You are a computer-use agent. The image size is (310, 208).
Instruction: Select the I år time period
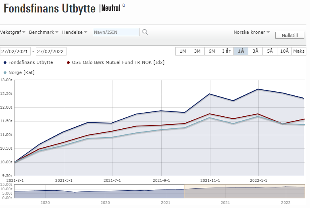point(227,51)
